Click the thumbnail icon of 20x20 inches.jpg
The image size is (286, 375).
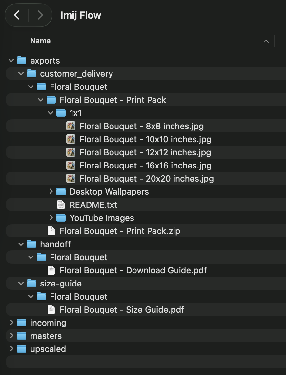pos(71,178)
